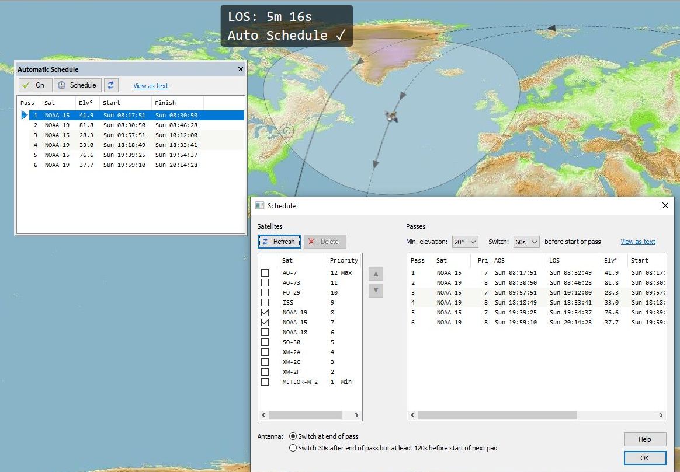Move selected satellite priority up
The width and height of the screenshot is (680, 472).
coord(376,274)
